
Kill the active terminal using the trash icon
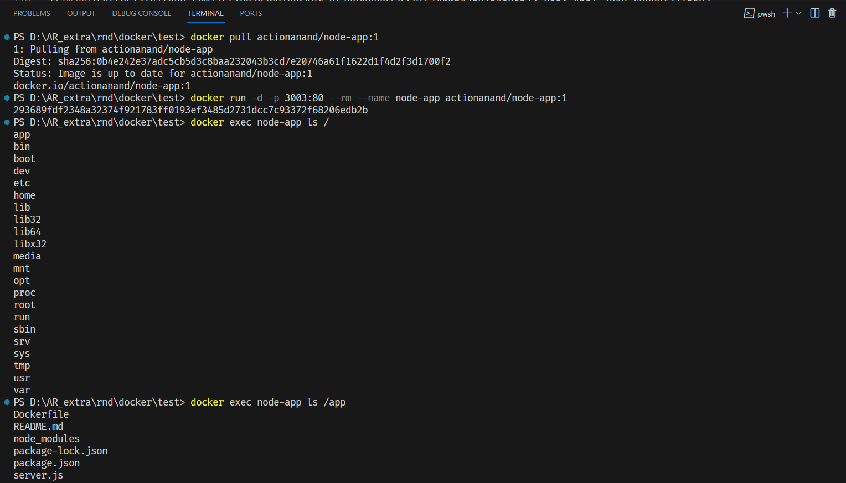point(832,13)
